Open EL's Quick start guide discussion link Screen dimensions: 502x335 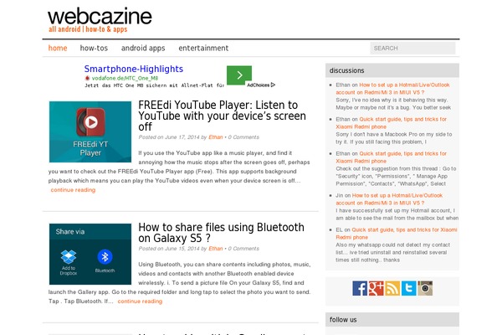(x=397, y=234)
